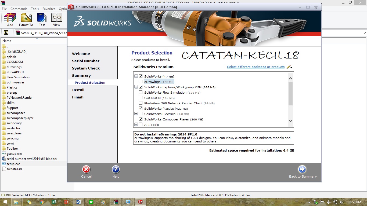Open PowerPoint from the taskbar

tap(66, 202)
